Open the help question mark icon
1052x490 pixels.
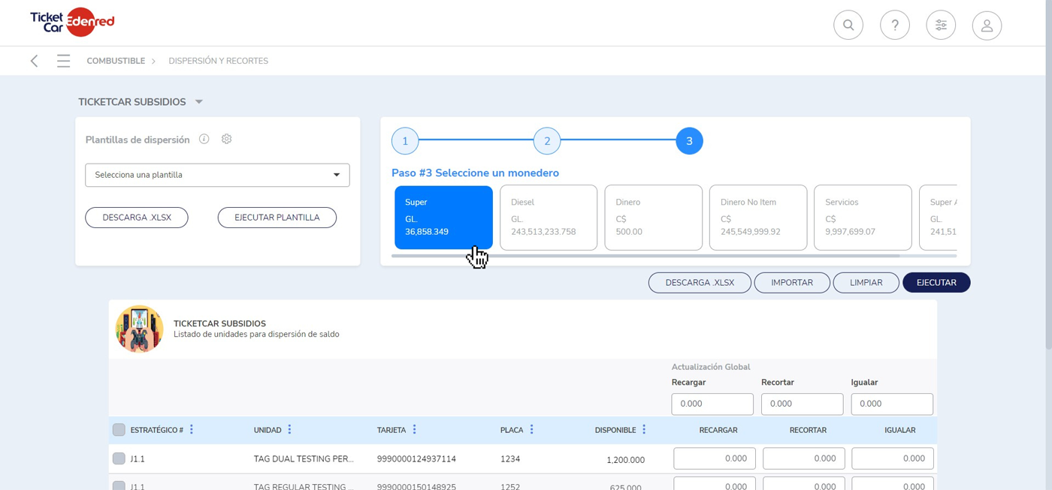coord(894,26)
